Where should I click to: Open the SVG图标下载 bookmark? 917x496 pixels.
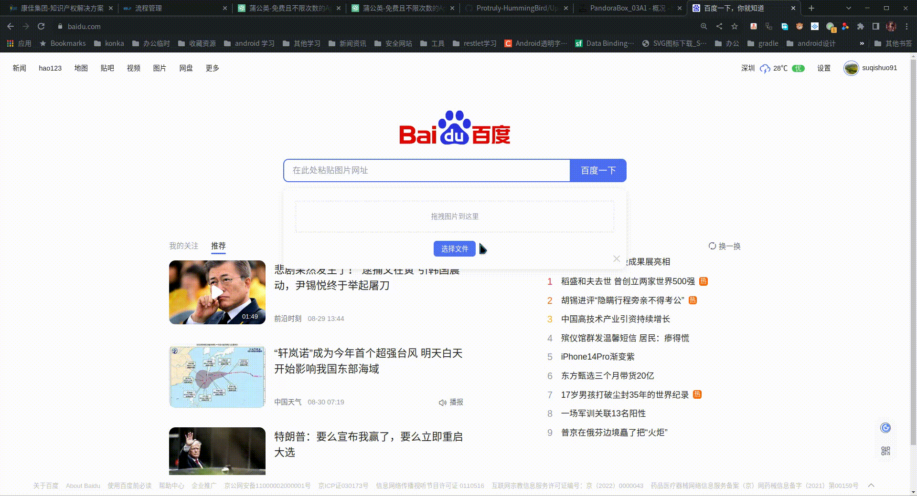[674, 43]
